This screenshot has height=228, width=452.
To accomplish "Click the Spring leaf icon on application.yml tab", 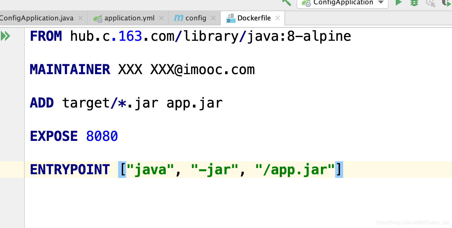I will 98,19.
